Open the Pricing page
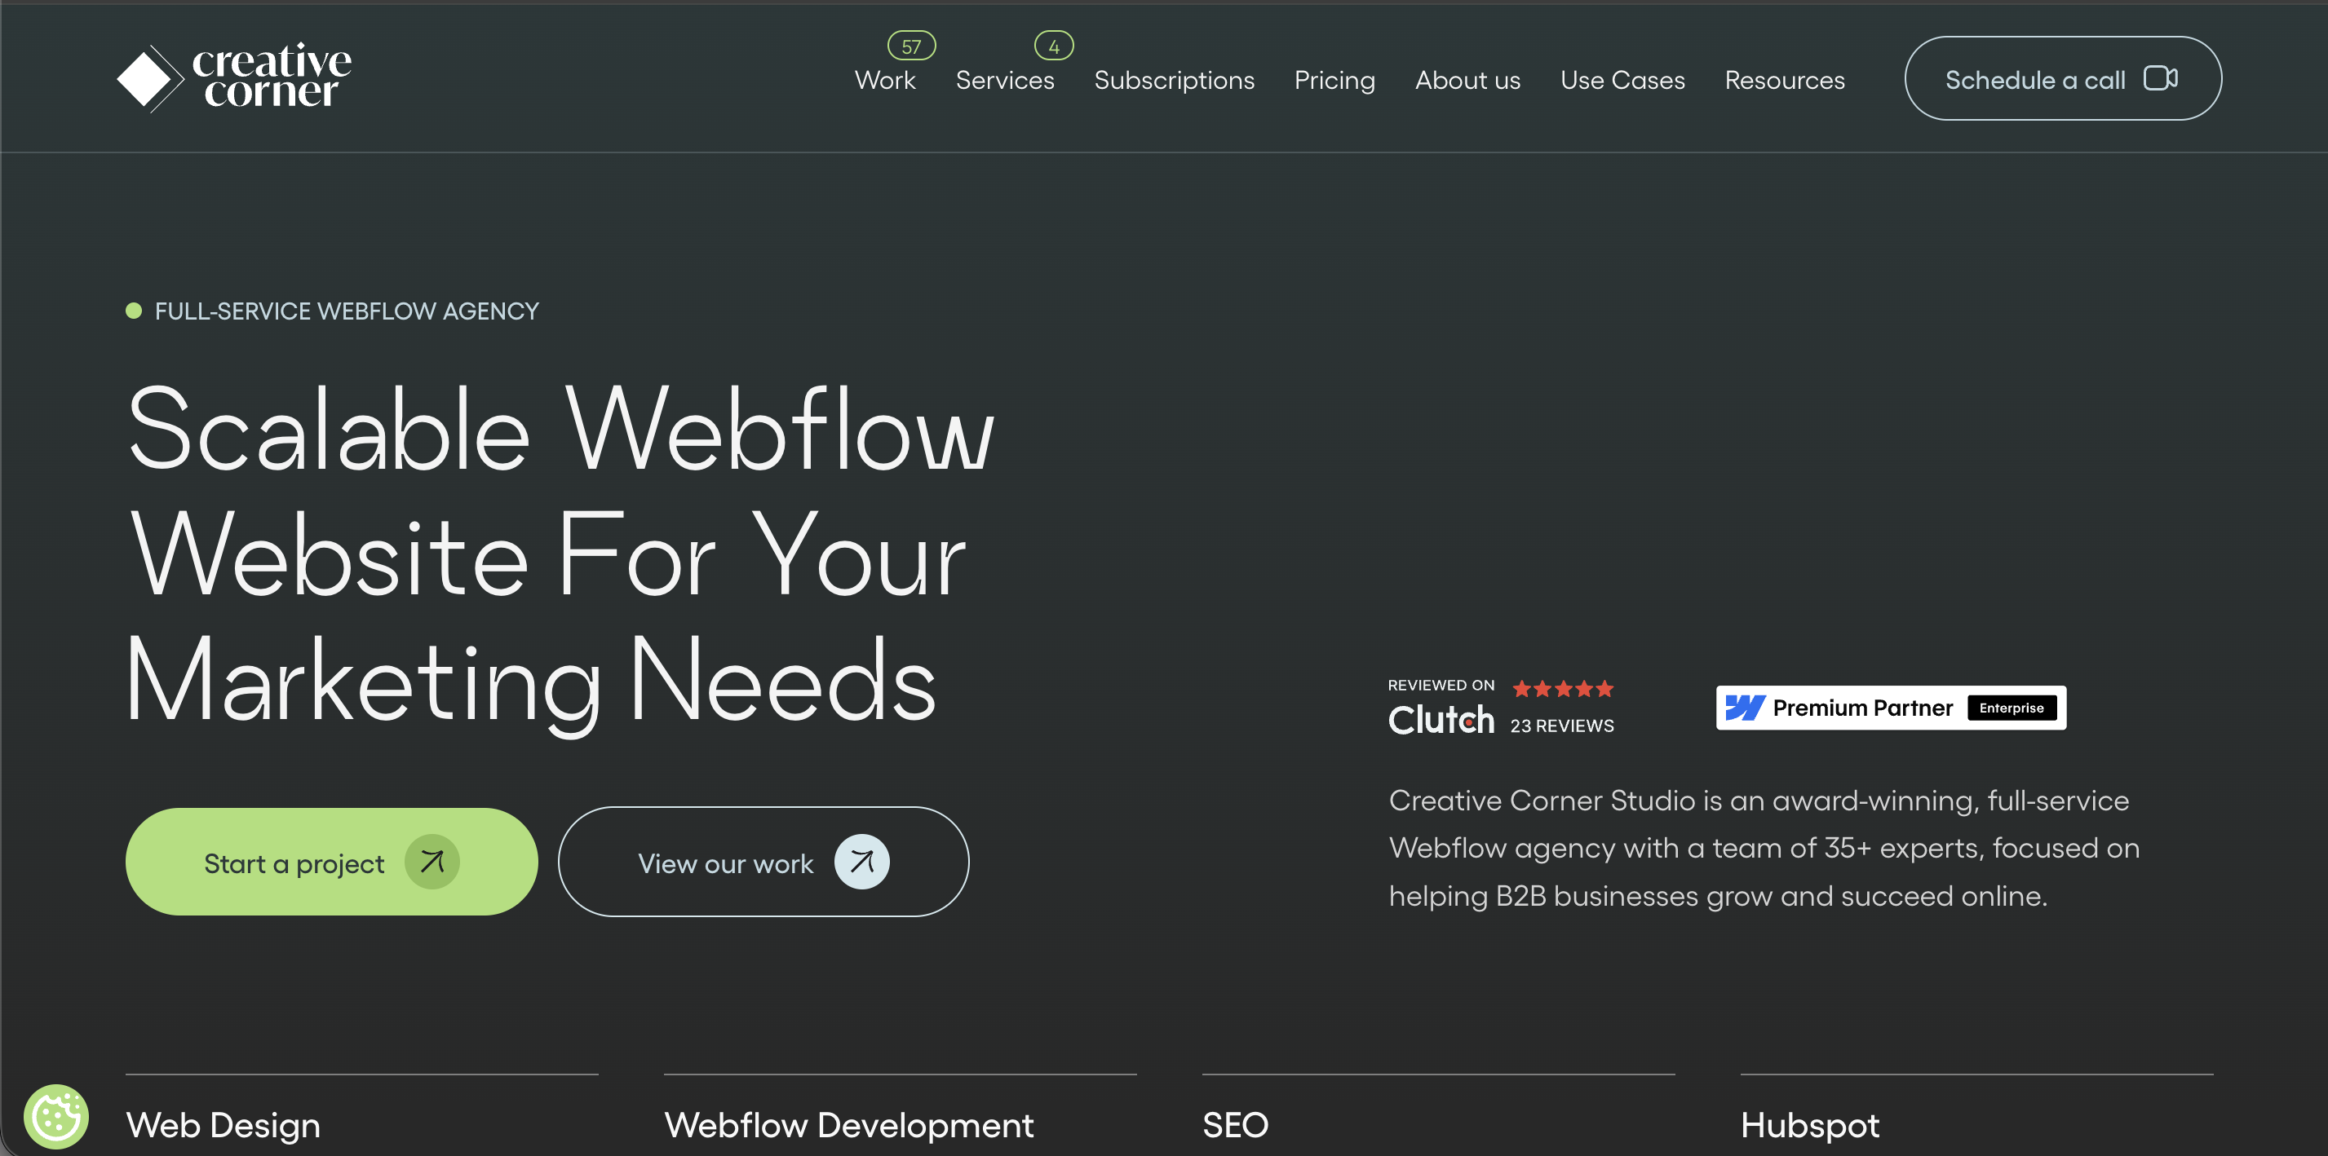 [x=1334, y=81]
